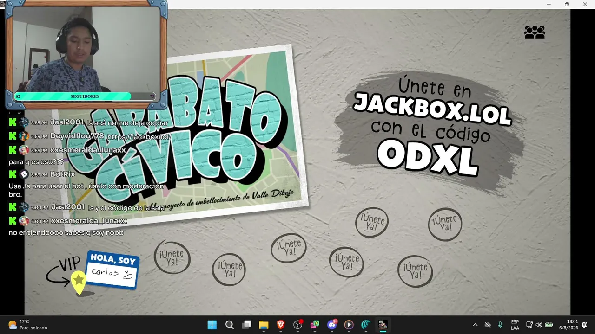
Task: Launch File Explorer from the taskbar
Action: coord(264,325)
